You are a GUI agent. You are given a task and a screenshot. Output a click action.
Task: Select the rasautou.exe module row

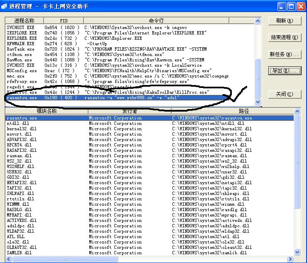(x=150, y=118)
